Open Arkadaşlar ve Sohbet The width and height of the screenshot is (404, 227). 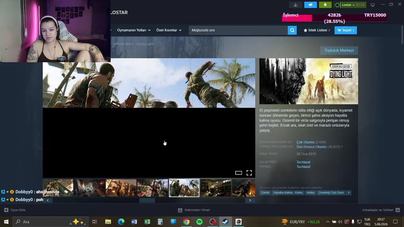tap(381, 210)
